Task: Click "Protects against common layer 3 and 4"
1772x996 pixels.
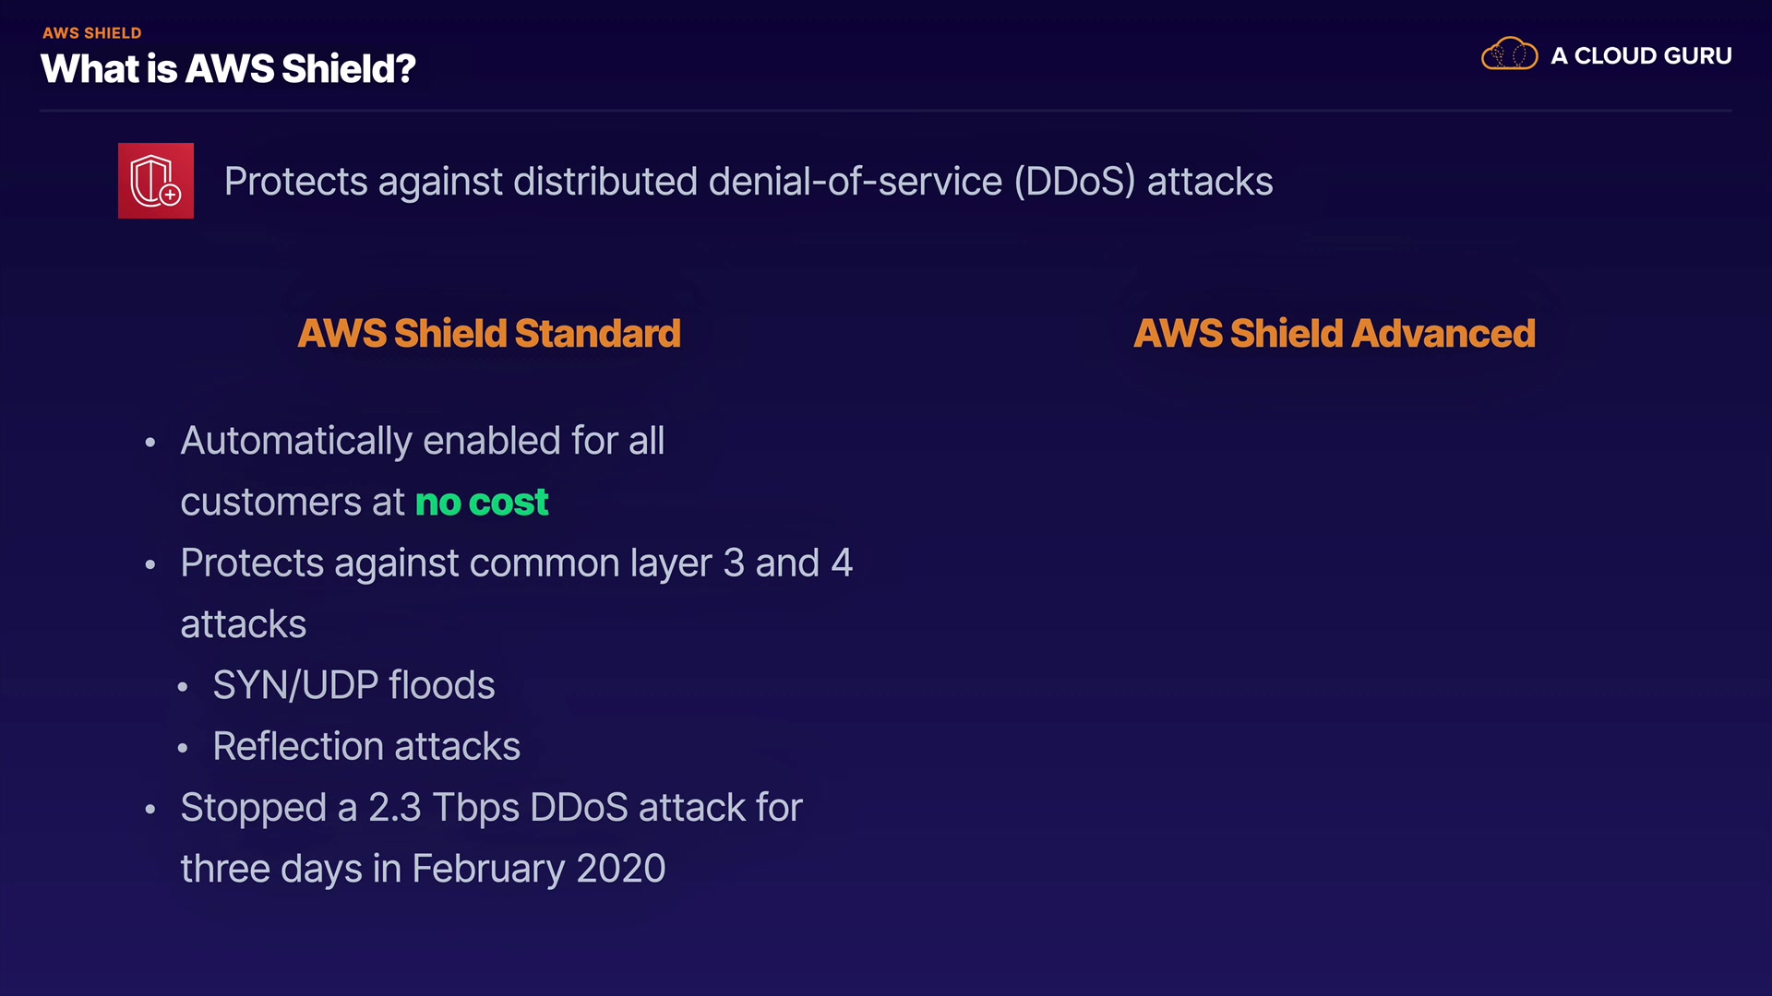Action: (517, 563)
